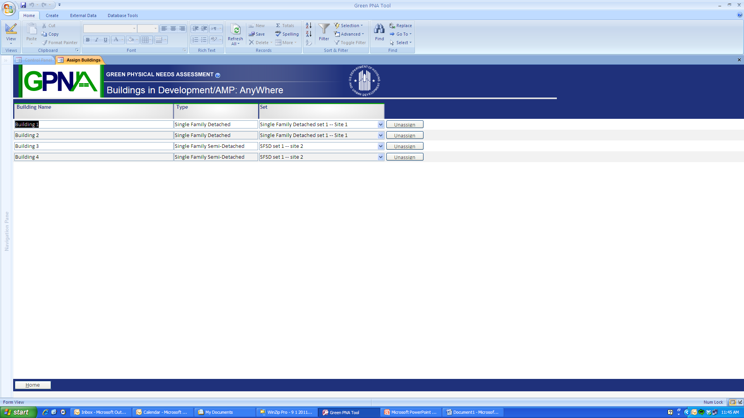Screen dimensions: 744x418
Task: Click the Save icon in quick access toolbar
Action: click(23, 5)
